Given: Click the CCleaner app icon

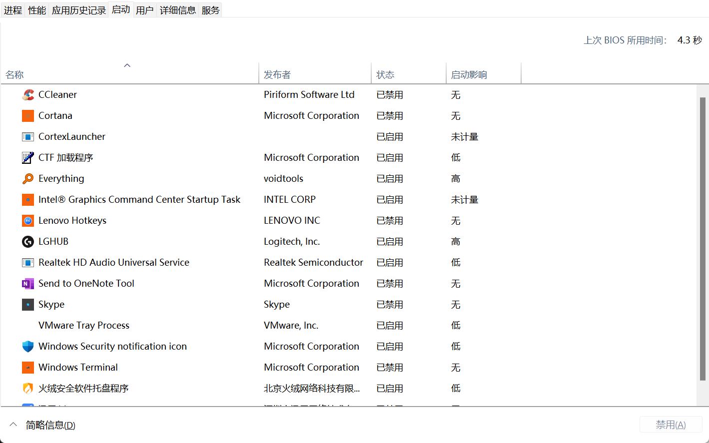Looking at the screenshot, I should pyautogui.click(x=28, y=94).
